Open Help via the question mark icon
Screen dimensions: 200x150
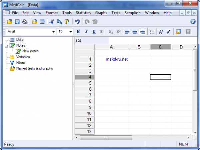coord(193,22)
